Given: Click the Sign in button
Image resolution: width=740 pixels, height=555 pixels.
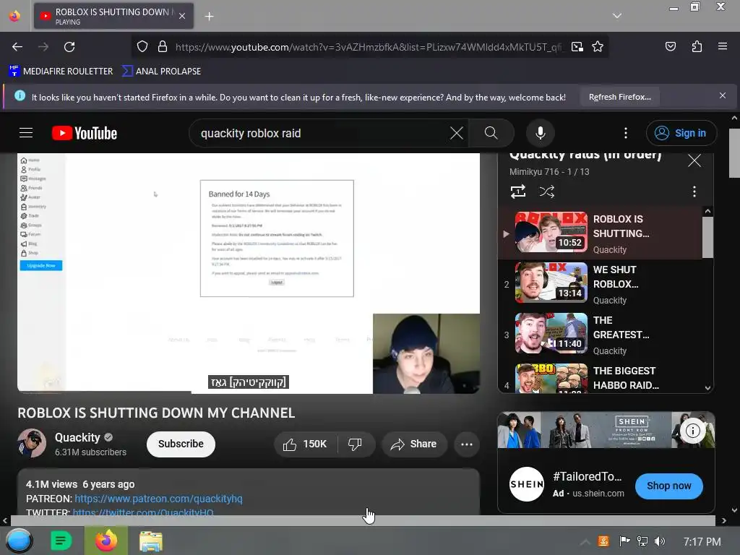Looking at the screenshot, I should click(x=681, y=133).
